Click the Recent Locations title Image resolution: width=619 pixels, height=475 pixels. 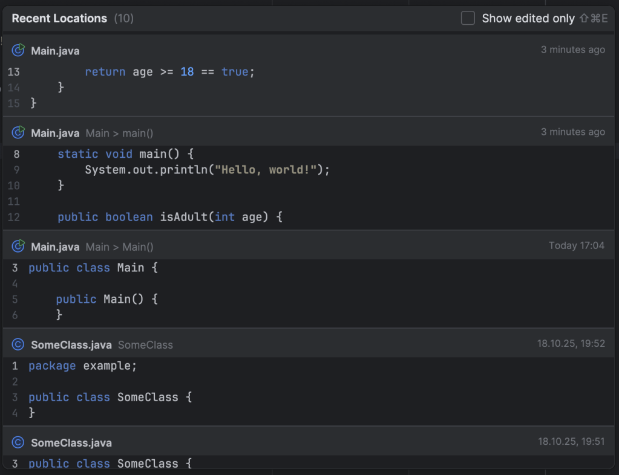point(59,18)
